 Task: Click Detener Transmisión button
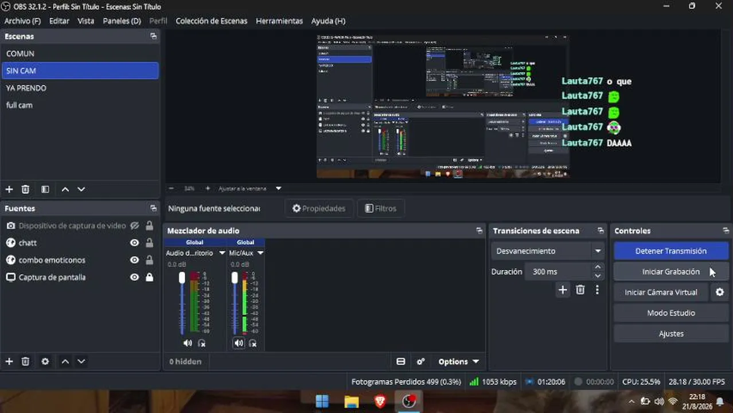tap(671, 251)
